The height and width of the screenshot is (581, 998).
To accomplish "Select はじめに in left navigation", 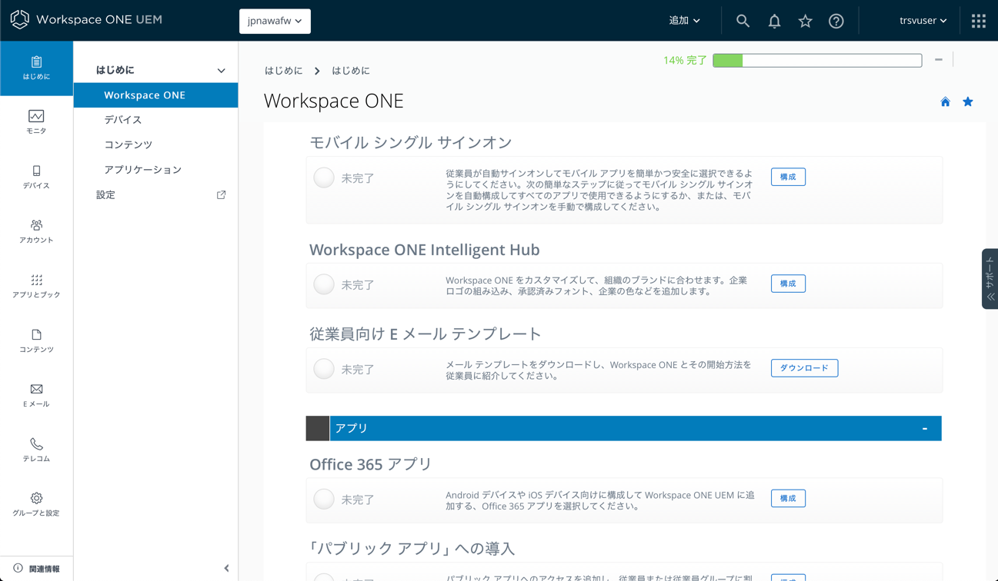I will click(x=36, y=68).
